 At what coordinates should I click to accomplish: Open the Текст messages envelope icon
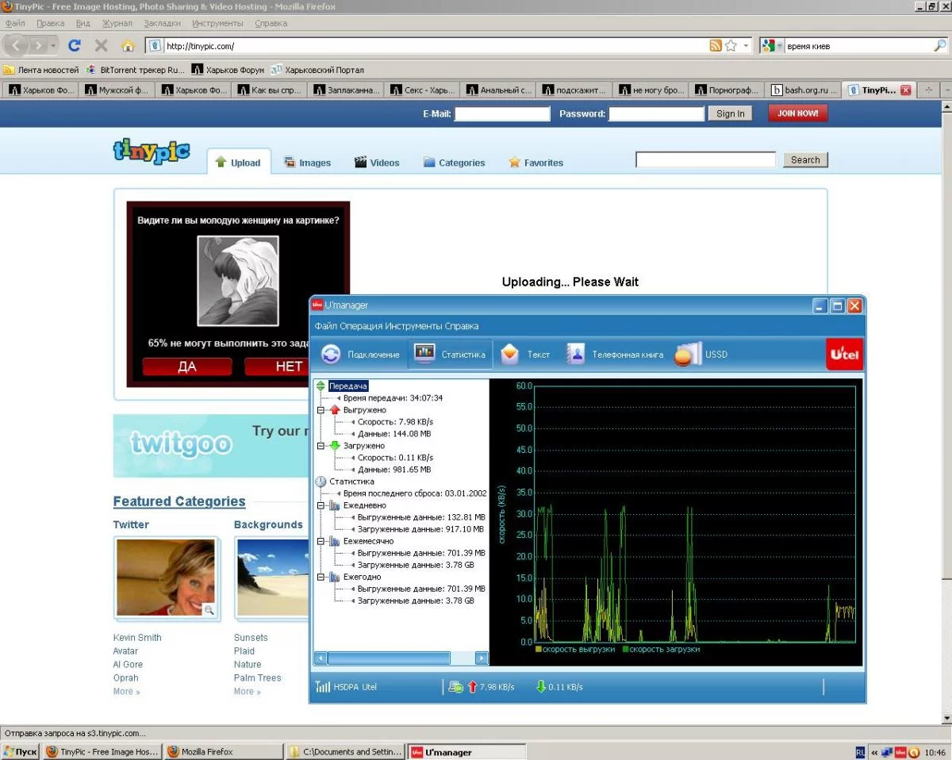click(x=509, y=354)
